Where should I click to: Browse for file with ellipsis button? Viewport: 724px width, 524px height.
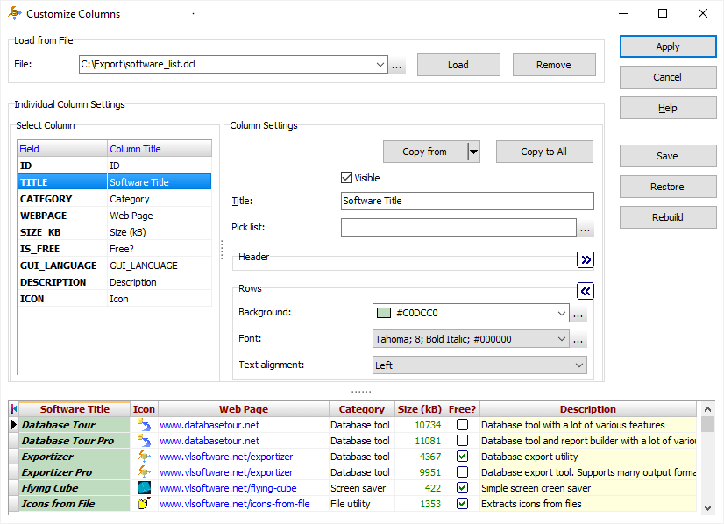pyautogui.click(x=398, y=65)
